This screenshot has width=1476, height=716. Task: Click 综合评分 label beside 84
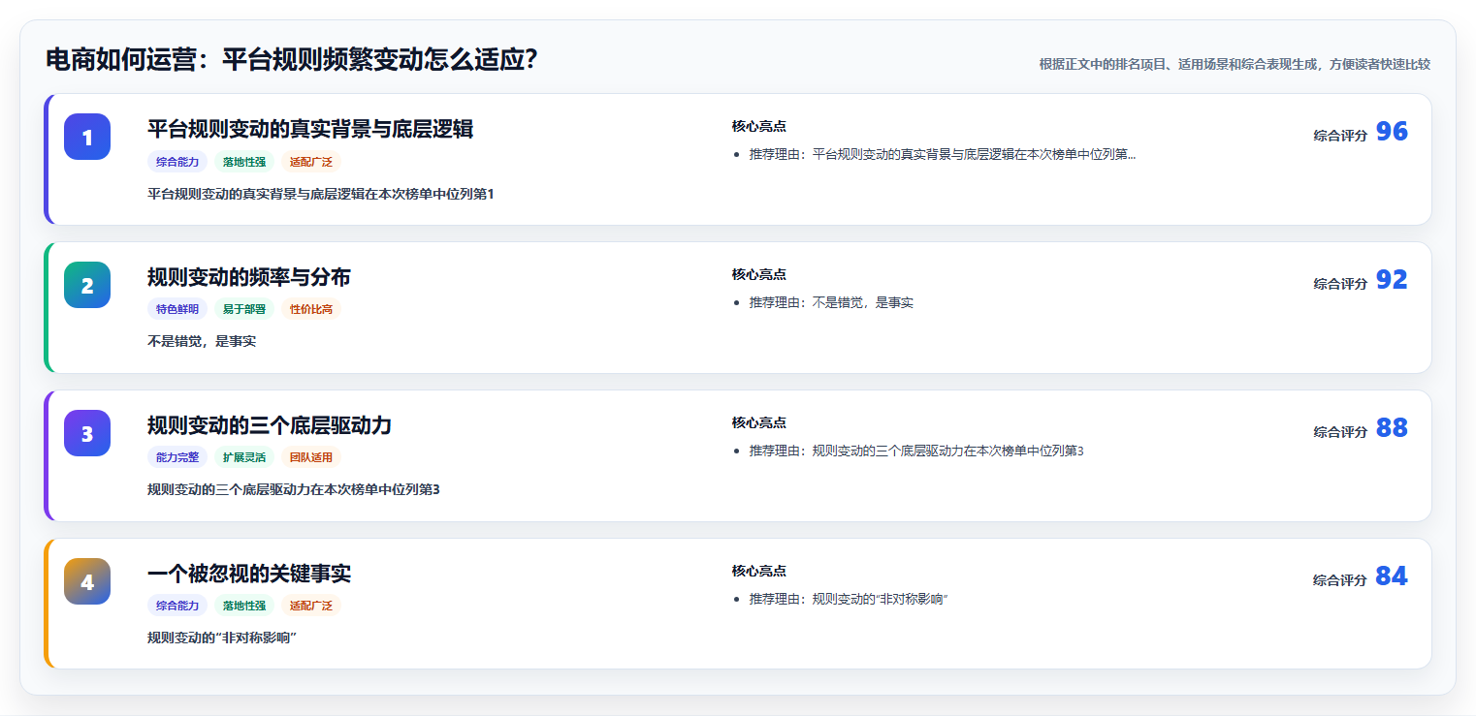[x=1340, y=580]
